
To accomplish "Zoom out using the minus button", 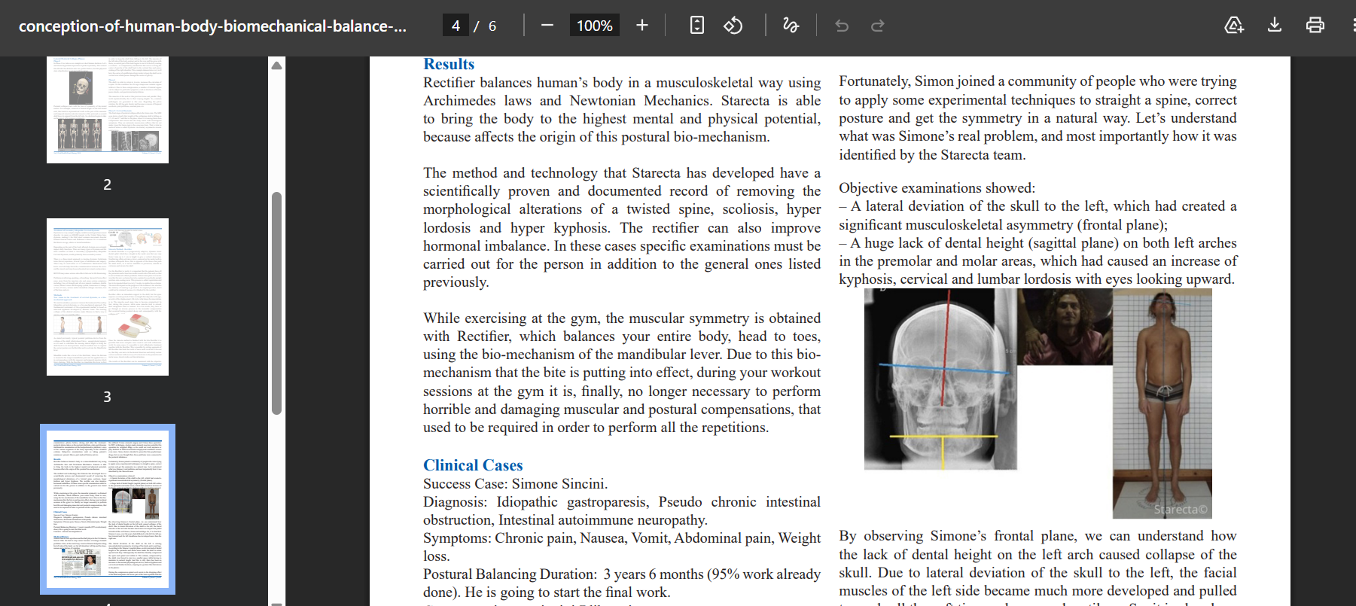I will pyautogui.click(x=547, y=26).
